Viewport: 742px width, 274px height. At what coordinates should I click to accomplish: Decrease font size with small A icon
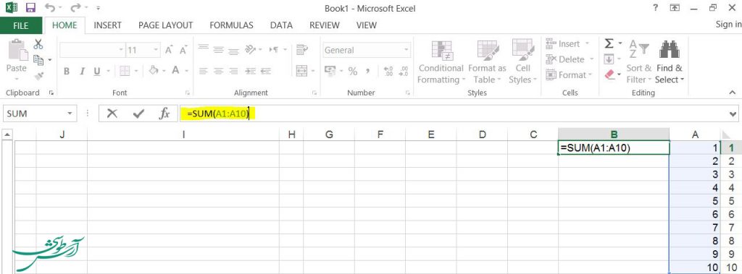pos(183,50)
